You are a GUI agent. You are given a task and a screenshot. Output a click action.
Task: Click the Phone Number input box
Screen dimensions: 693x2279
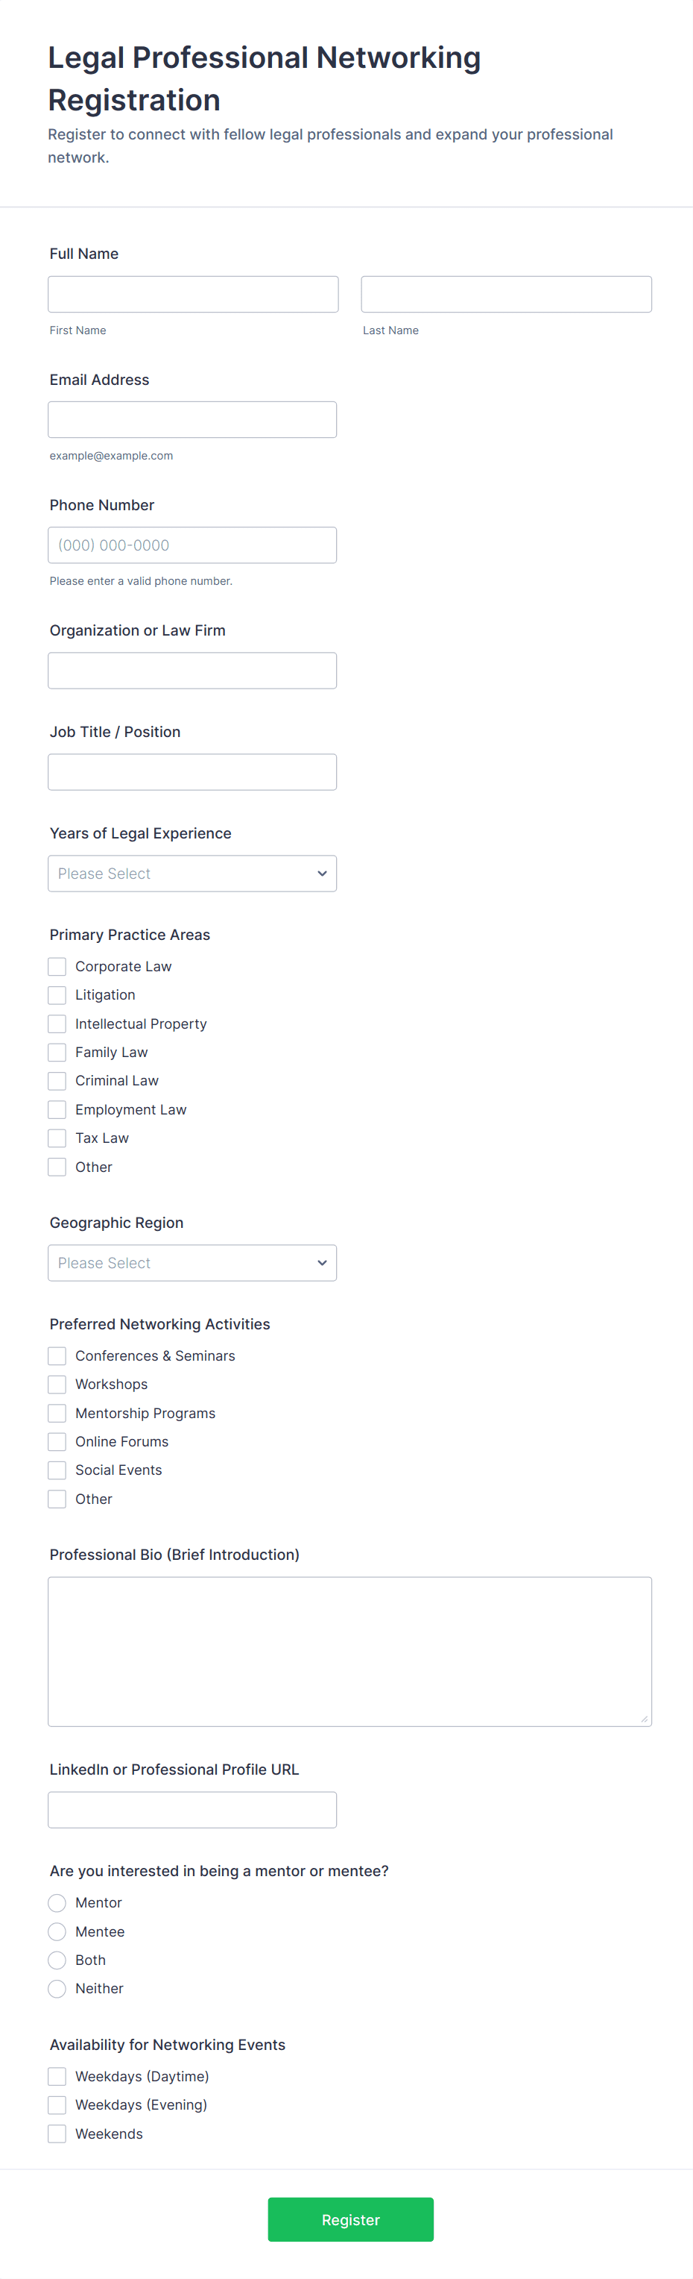[192, 545]
